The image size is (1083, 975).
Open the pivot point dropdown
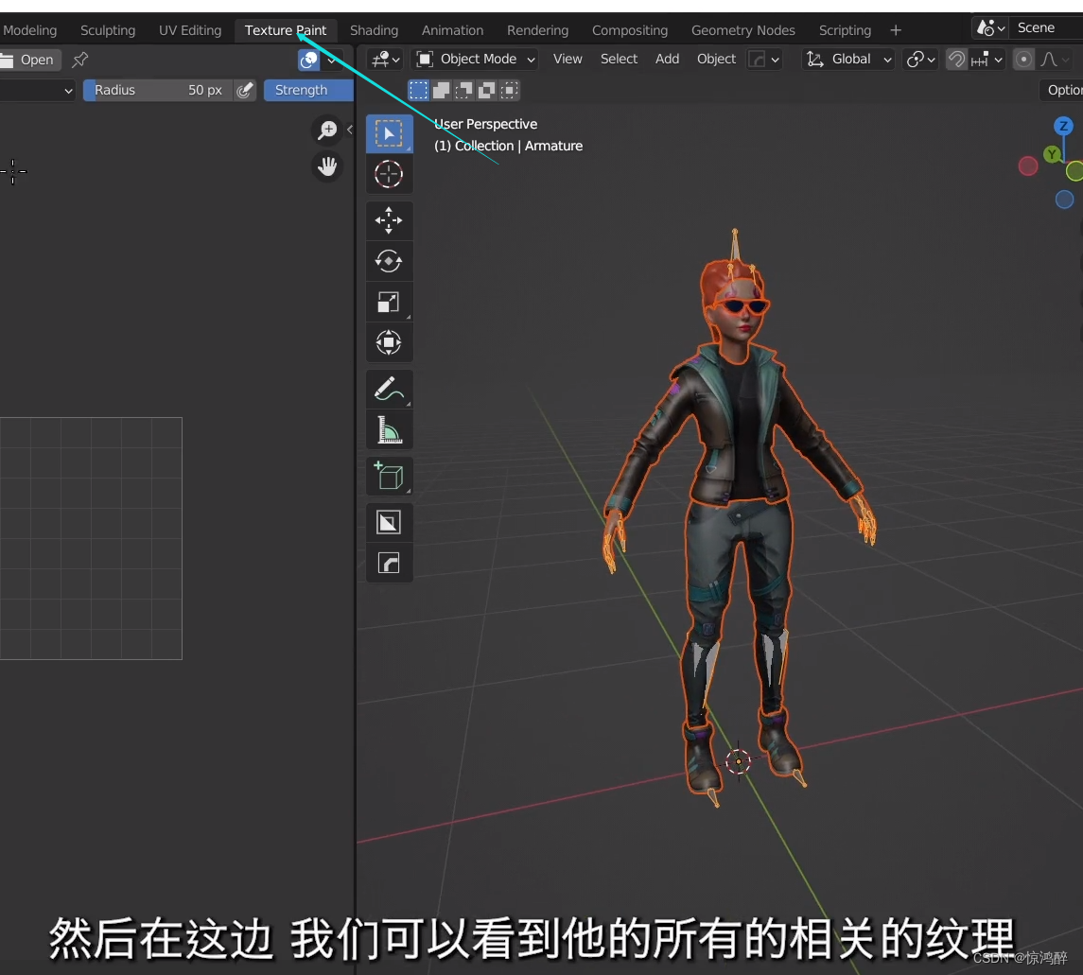coord(920,60)
